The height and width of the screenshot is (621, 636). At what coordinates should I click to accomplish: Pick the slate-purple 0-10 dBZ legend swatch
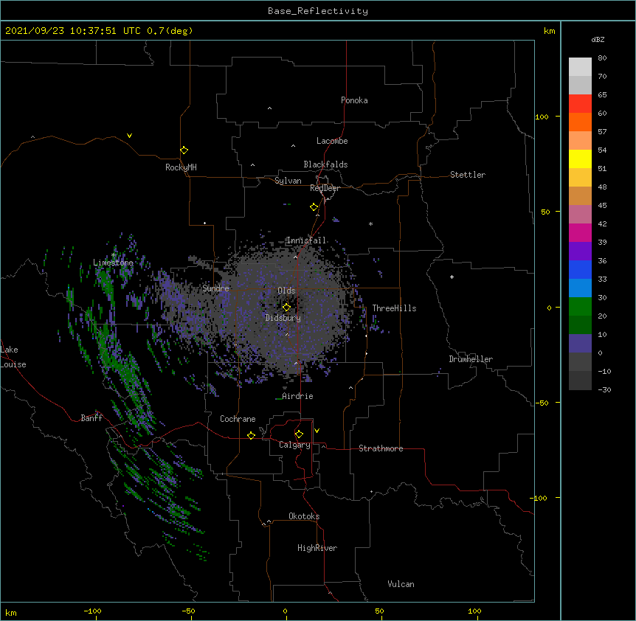coord(580,344)
